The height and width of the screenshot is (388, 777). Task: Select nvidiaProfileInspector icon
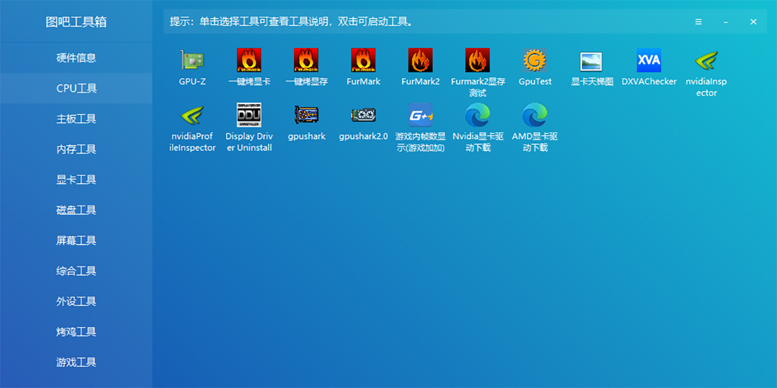click(x=191, y=115)
